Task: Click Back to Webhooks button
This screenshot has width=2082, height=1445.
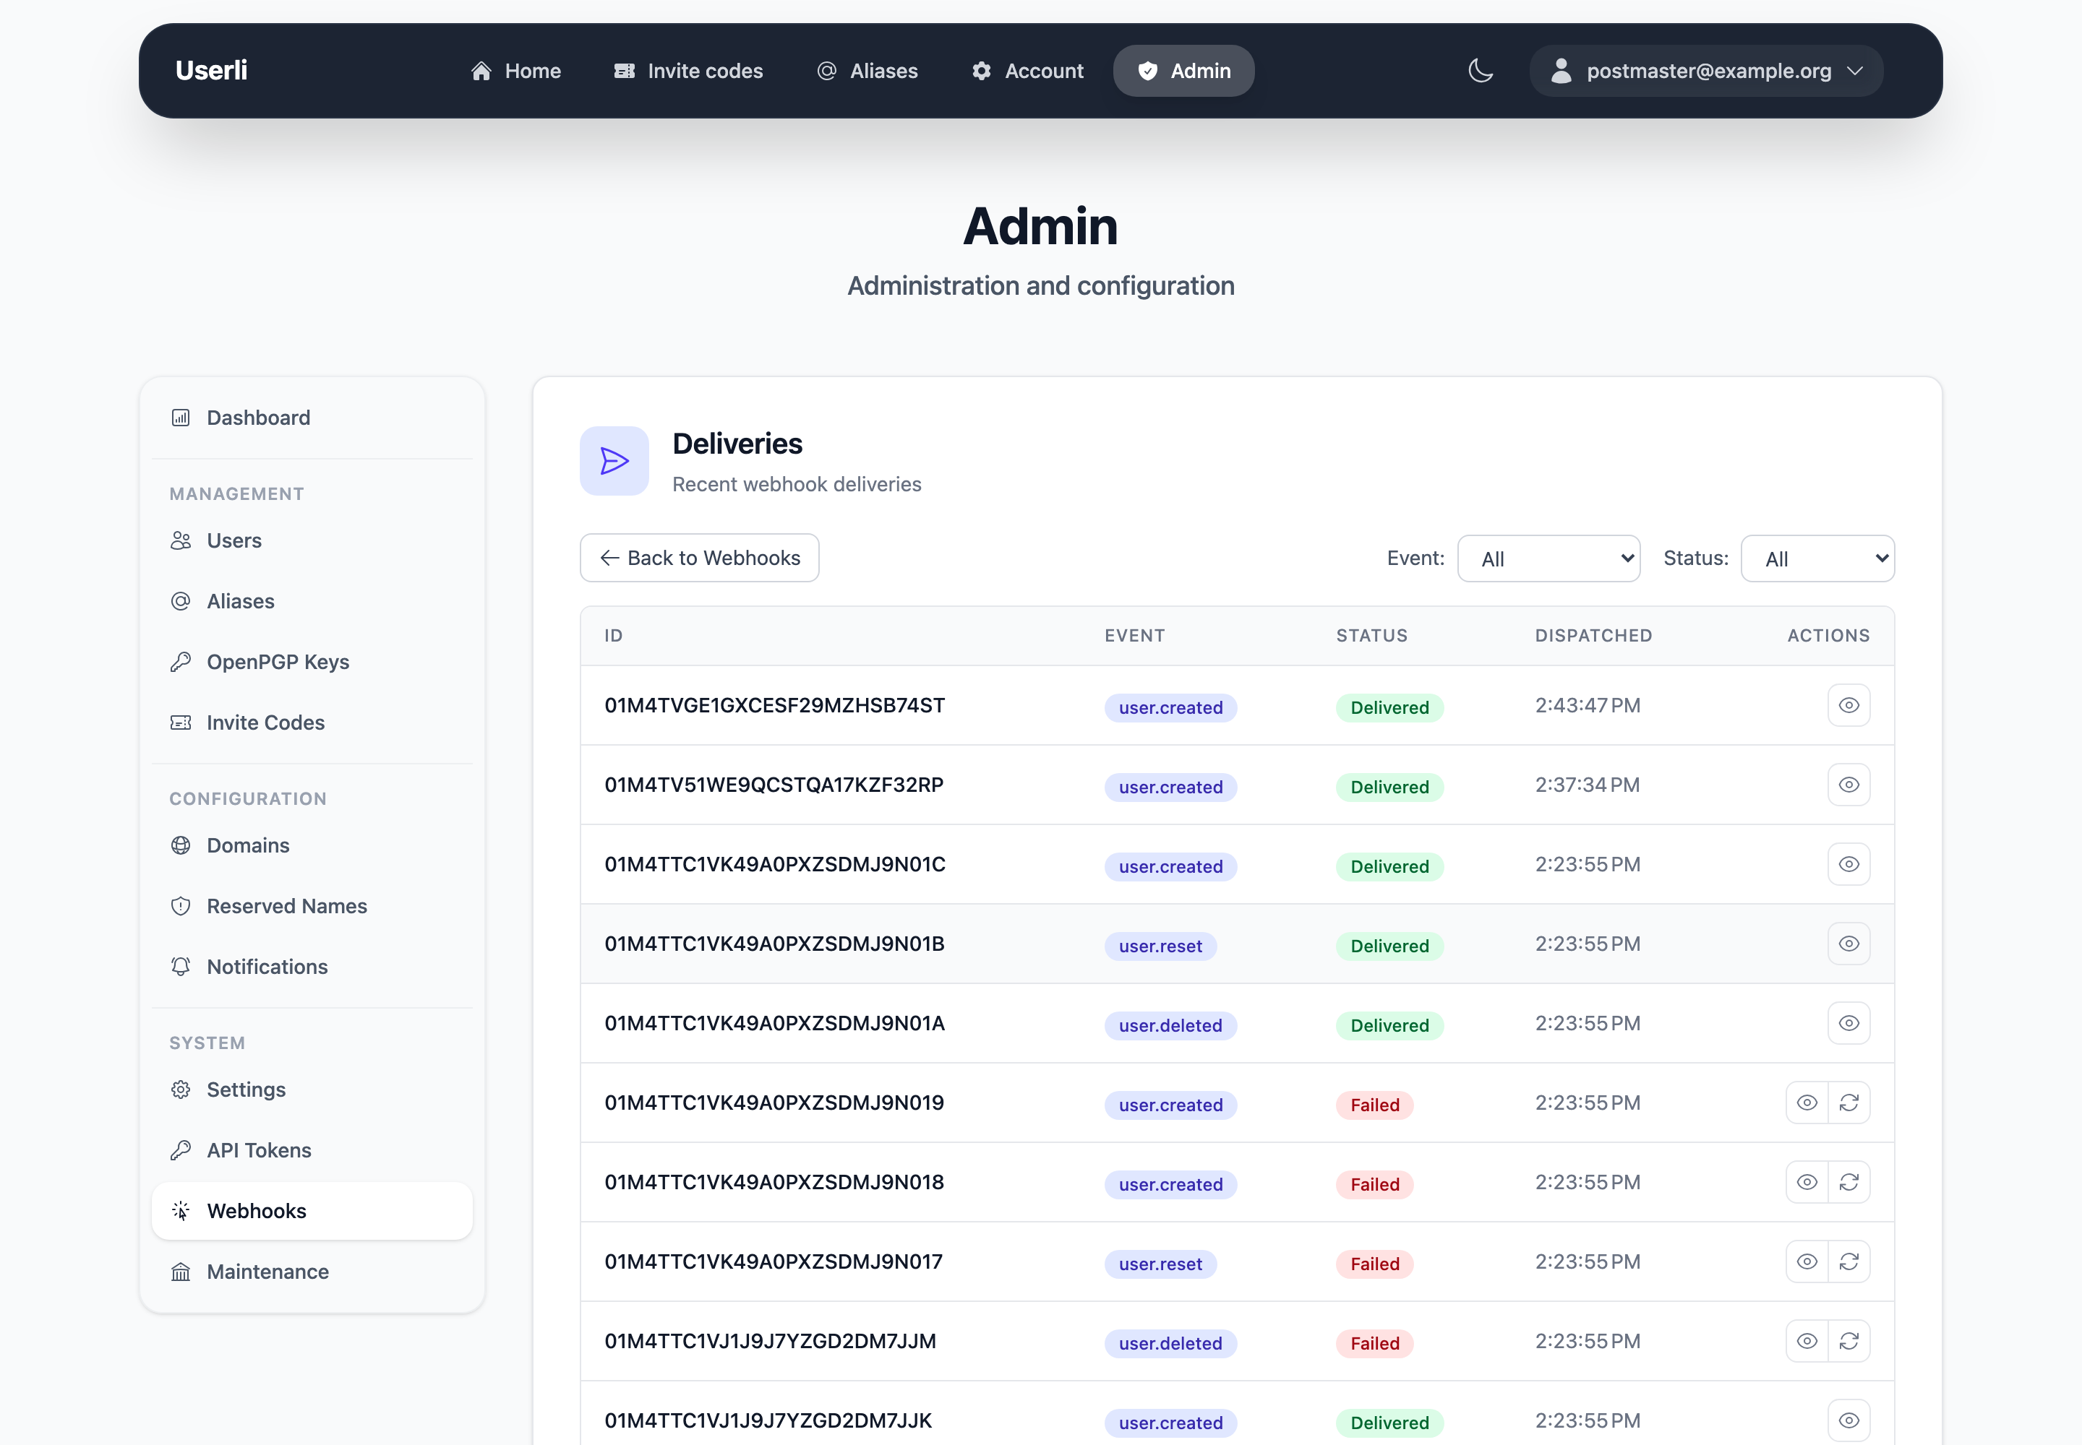Action: tap(700, 558)
